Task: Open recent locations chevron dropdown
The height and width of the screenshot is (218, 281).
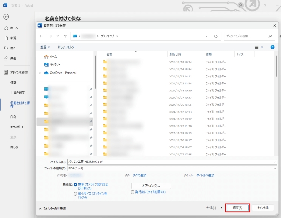Action: pyautogui.click(x=58, y=36)
